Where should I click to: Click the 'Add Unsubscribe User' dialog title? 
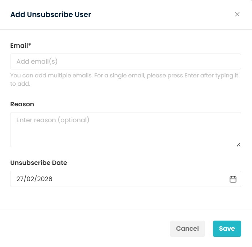[51, 15]
